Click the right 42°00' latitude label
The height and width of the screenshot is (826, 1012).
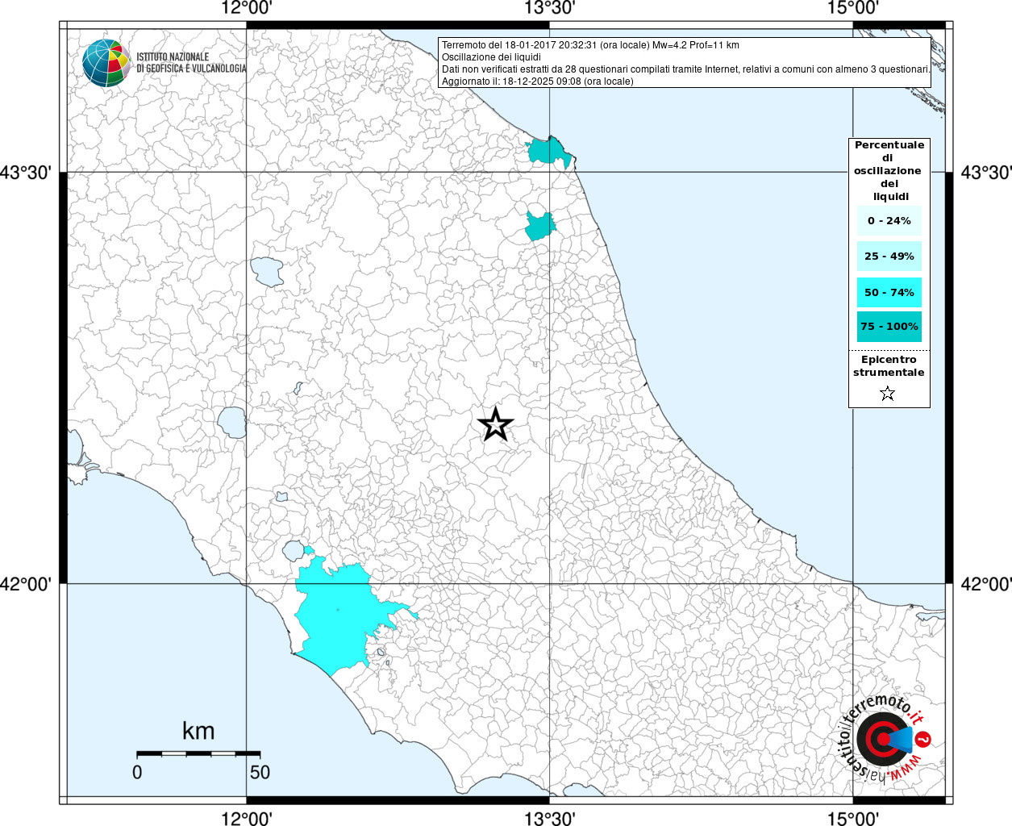coord(986,583)
